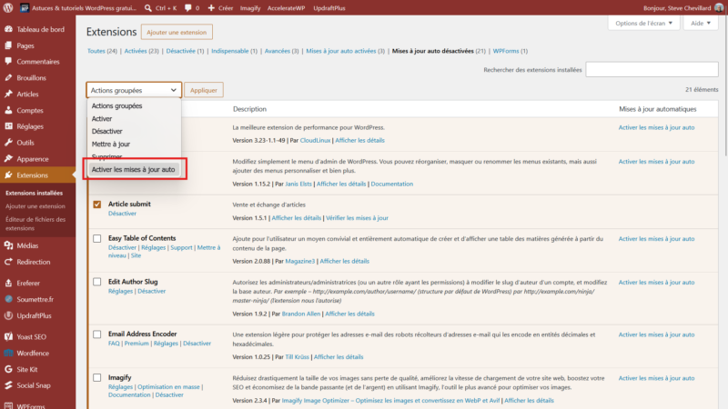Open Médias sidebar icon
The height and width of the screenshot is (409, 728).
(8, 245)
